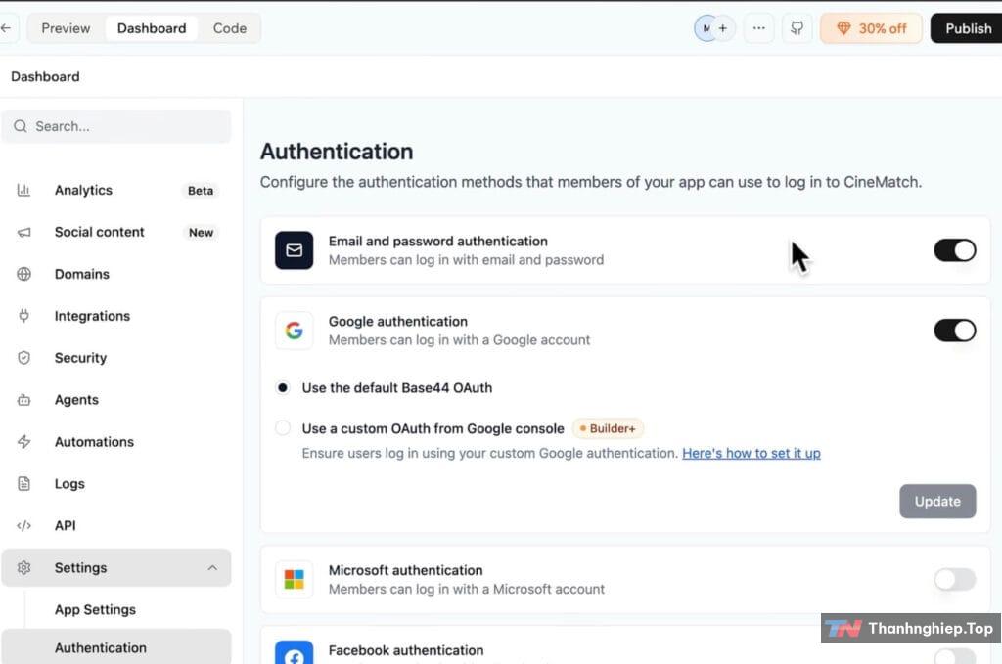Screen dimensions: 1002x664
Task: Click the sidebar Search field
Action: 116,126
